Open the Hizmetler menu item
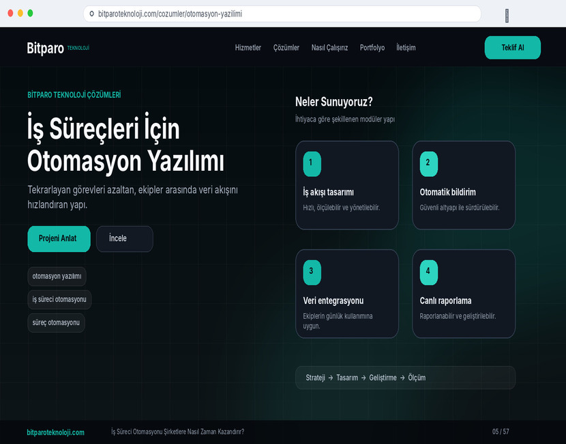The height and width of the screenshot is (444, 566). coord(248,48)
